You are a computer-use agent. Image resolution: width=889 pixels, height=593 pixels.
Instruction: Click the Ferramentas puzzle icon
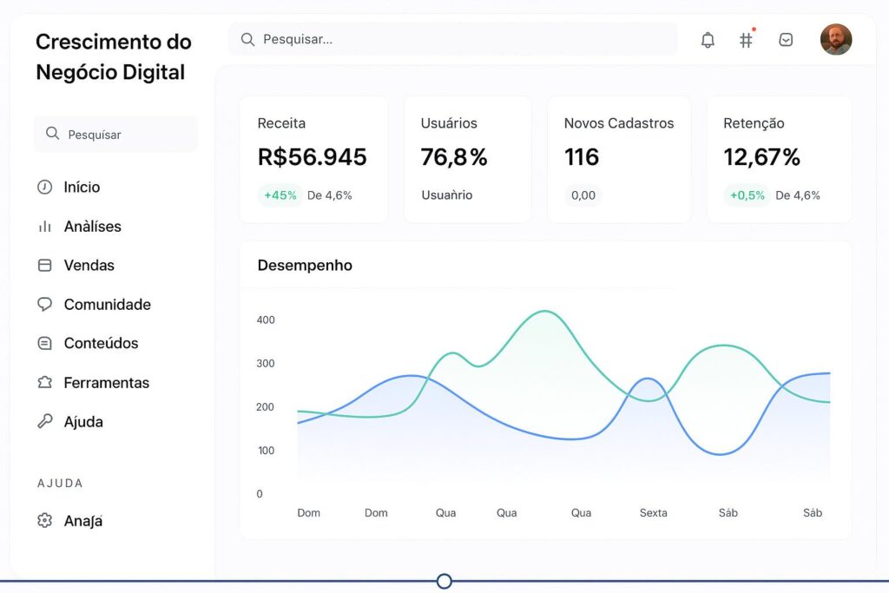tap(44, 383)
